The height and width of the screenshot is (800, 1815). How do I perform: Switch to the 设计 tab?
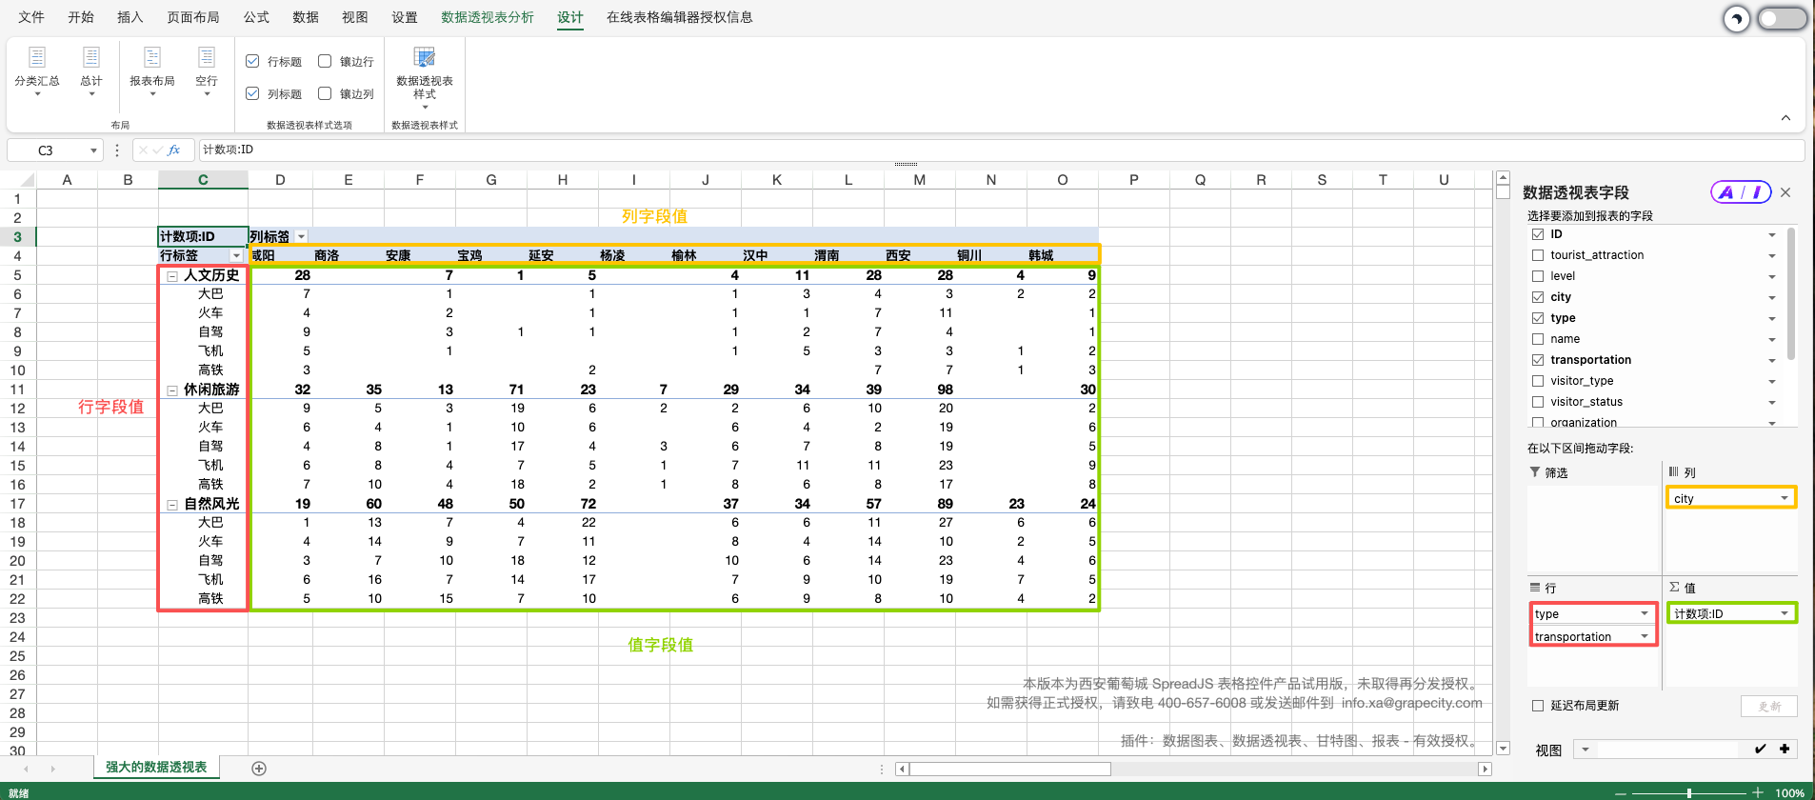click(570, 17)
